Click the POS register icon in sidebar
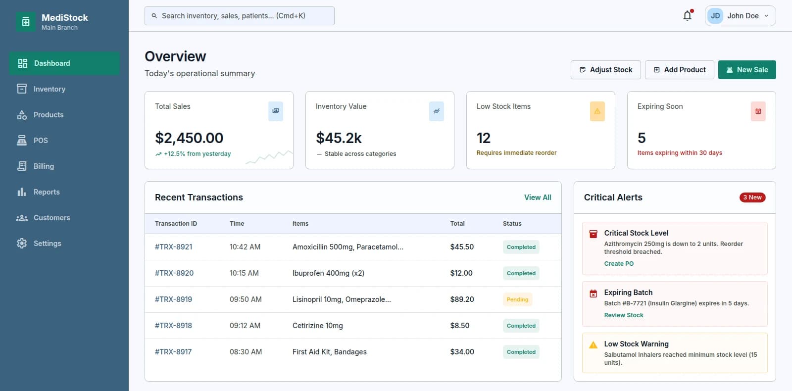Image resolution: width=792 pixels, height=391 pixels. pyautogui.click(x=22, y=140)
